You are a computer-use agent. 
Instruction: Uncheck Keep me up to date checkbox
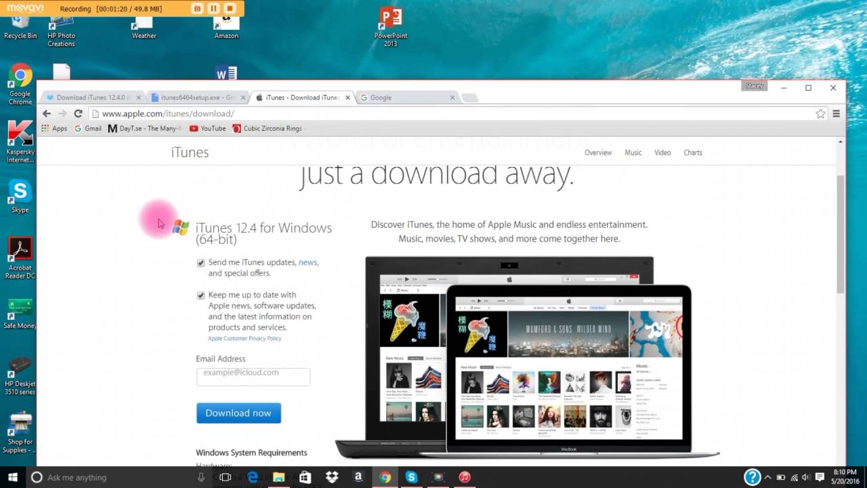point(200,296)
